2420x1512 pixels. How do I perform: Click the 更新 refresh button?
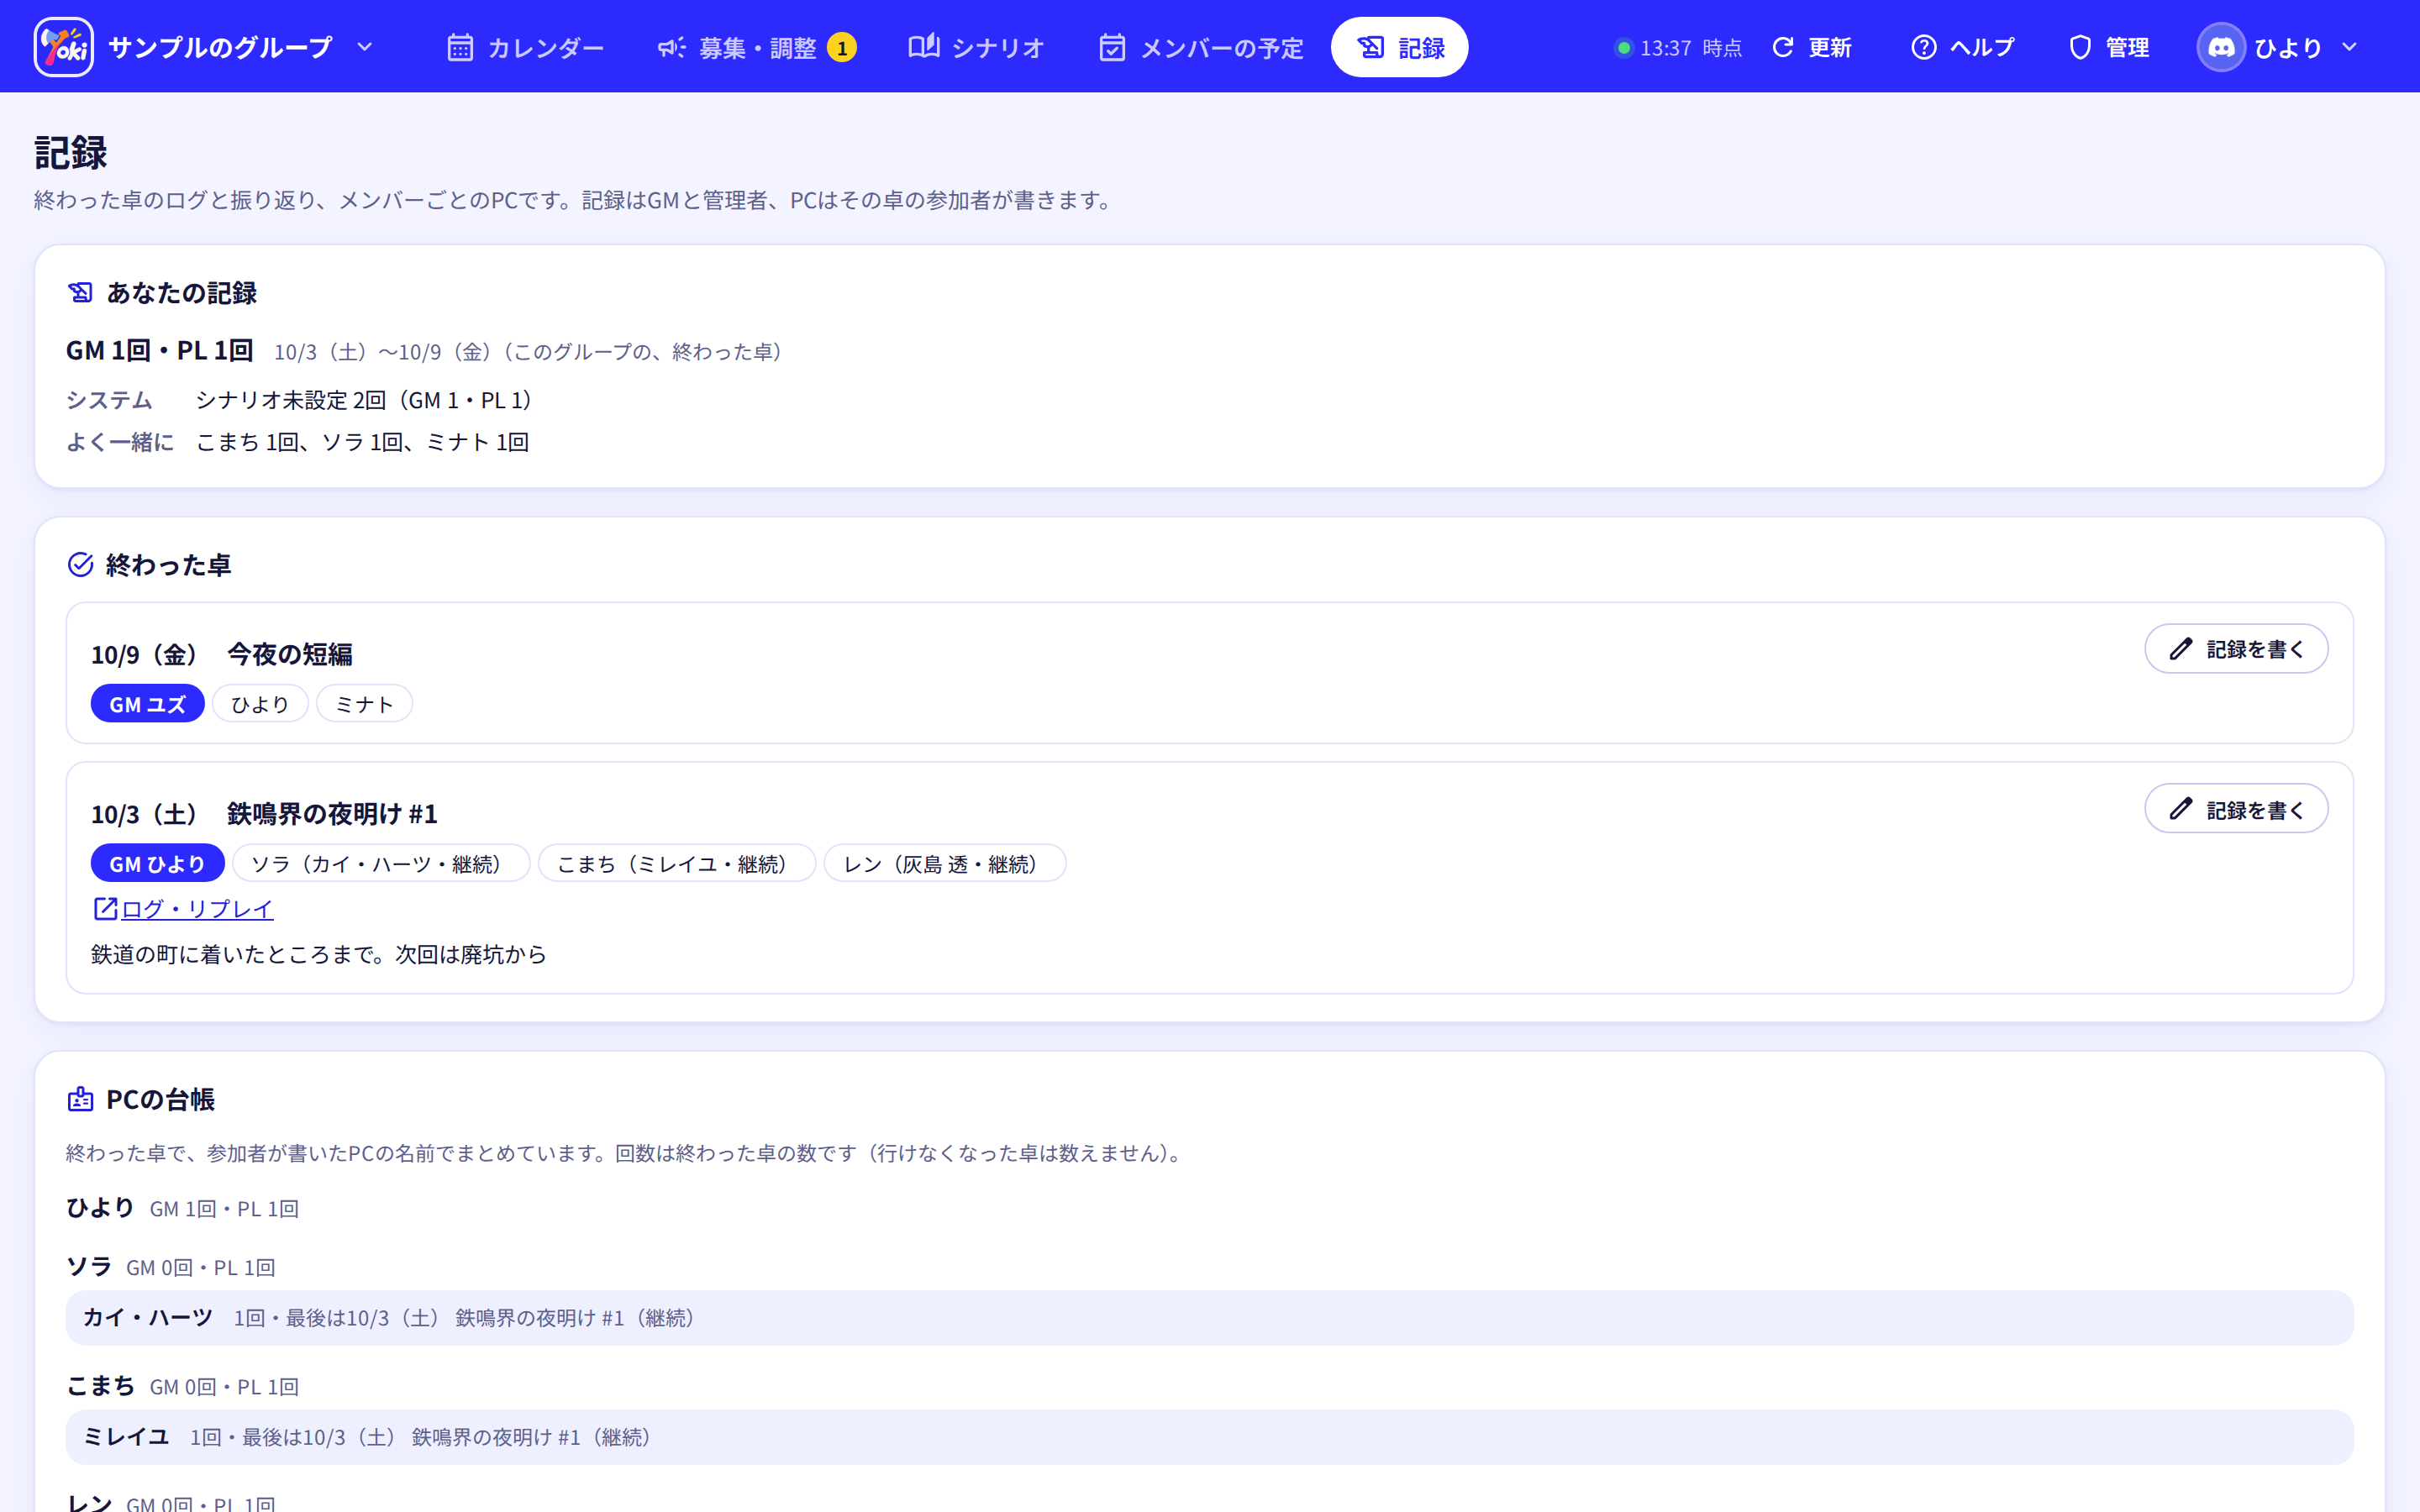1811,47
